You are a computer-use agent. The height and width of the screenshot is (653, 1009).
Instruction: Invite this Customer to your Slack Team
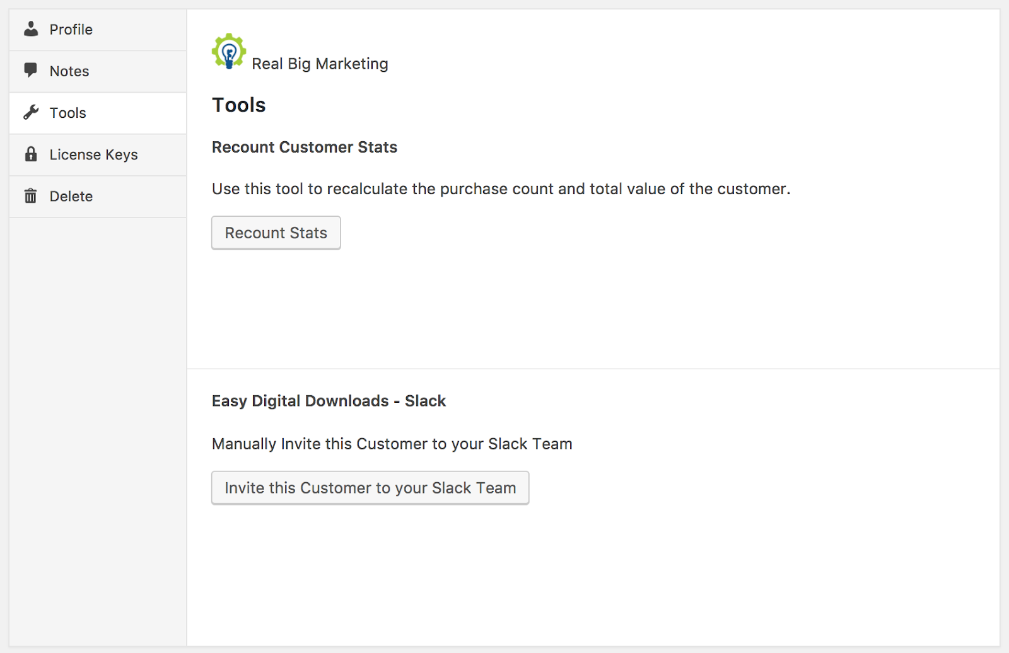[x=370, y=488]
